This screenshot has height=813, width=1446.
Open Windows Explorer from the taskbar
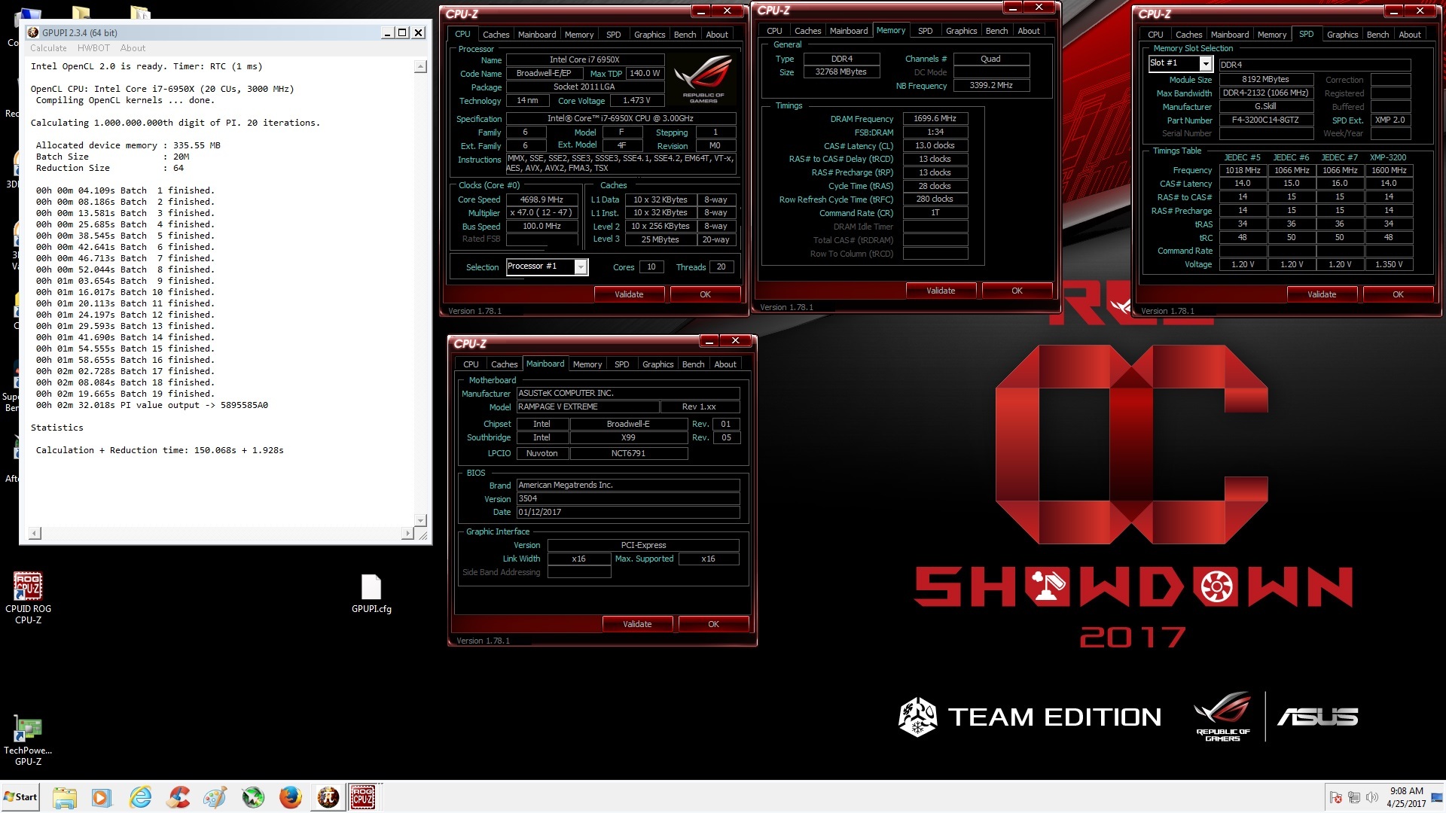(x=65, y=797)
